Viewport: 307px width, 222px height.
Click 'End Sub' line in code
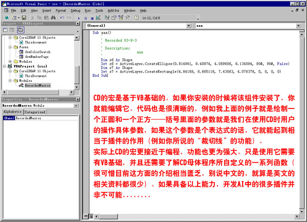(x=100, y=75)
